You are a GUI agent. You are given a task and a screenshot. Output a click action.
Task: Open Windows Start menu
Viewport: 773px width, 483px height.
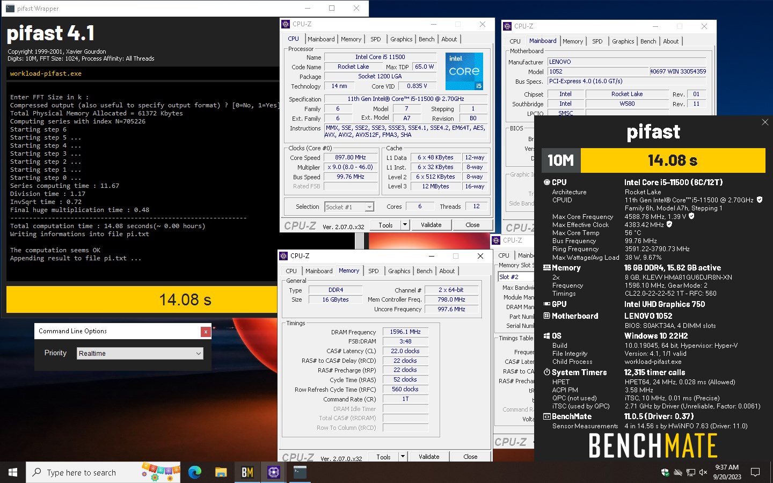[x=13, y=472]
